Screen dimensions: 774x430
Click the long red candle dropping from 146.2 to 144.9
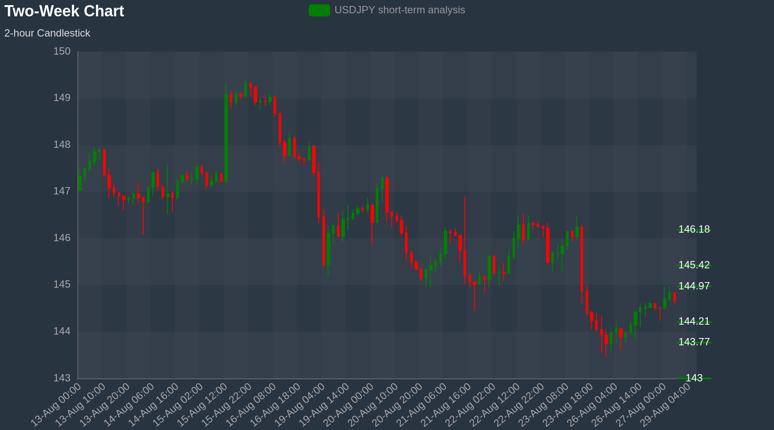pyautogui.click(x=582, y=259)
